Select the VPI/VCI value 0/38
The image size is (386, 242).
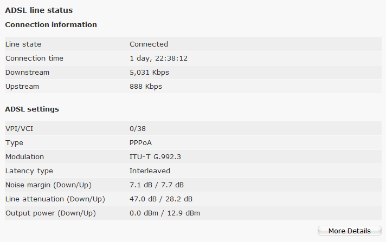pos(138,129)
